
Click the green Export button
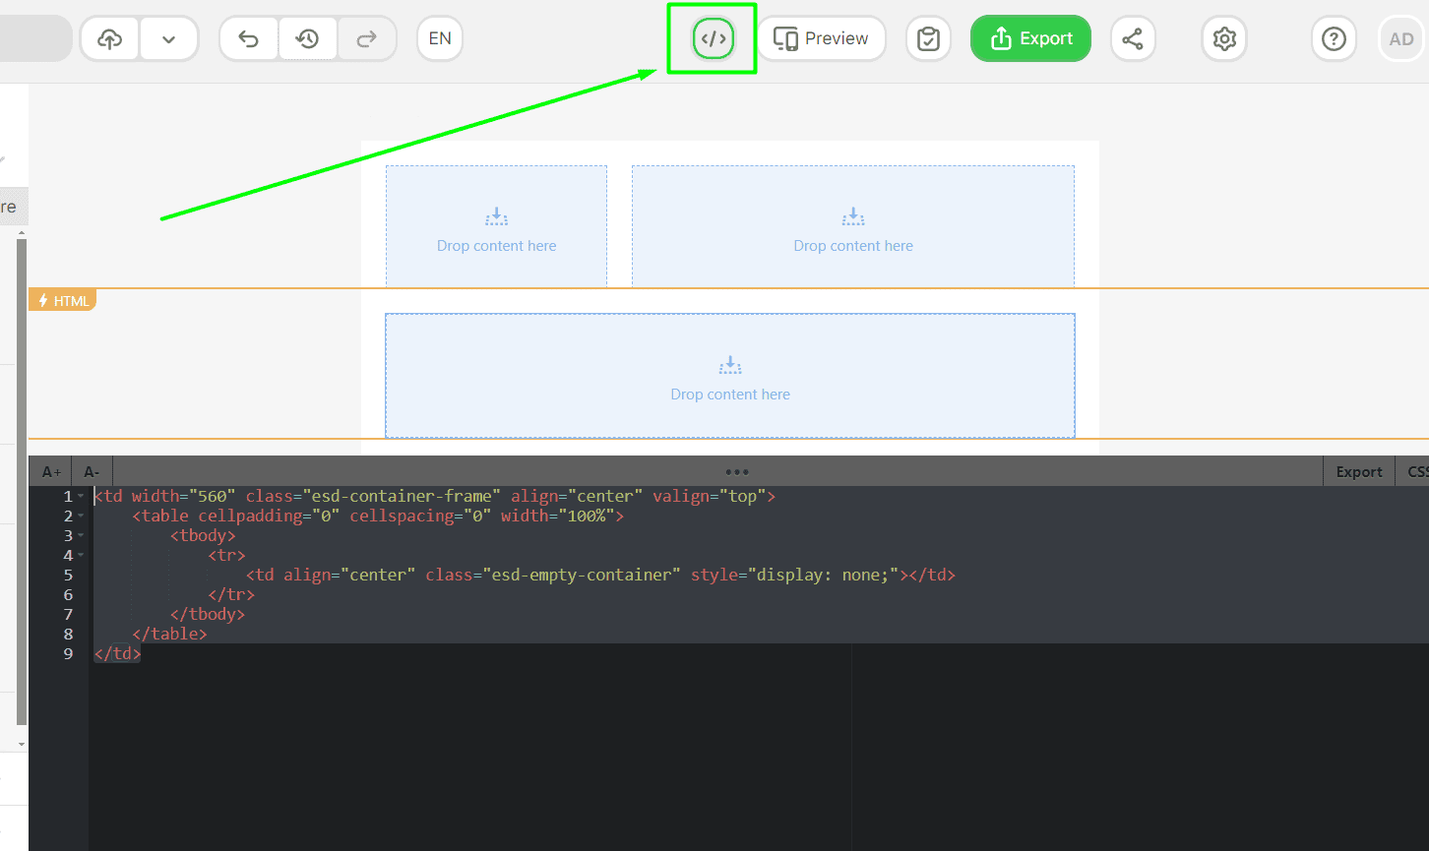point(1030,38)
